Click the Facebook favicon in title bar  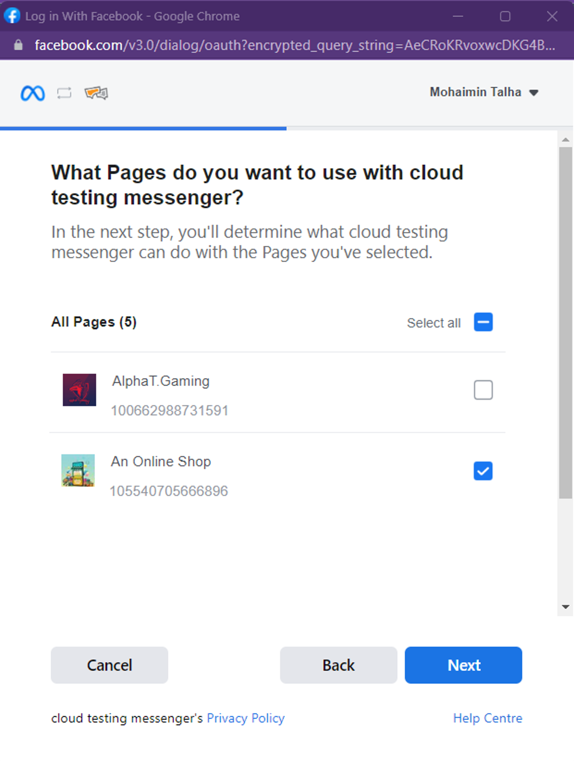tap(12, 16)
